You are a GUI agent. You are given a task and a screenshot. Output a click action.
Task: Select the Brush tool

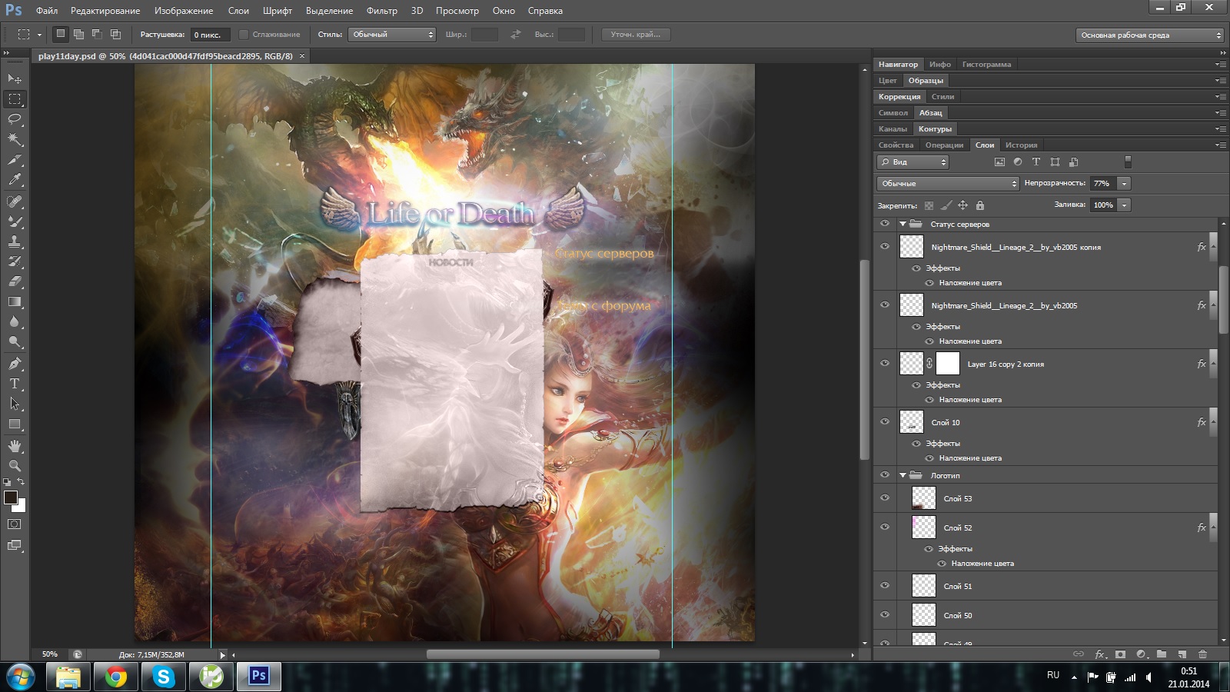tap(15, 221)
